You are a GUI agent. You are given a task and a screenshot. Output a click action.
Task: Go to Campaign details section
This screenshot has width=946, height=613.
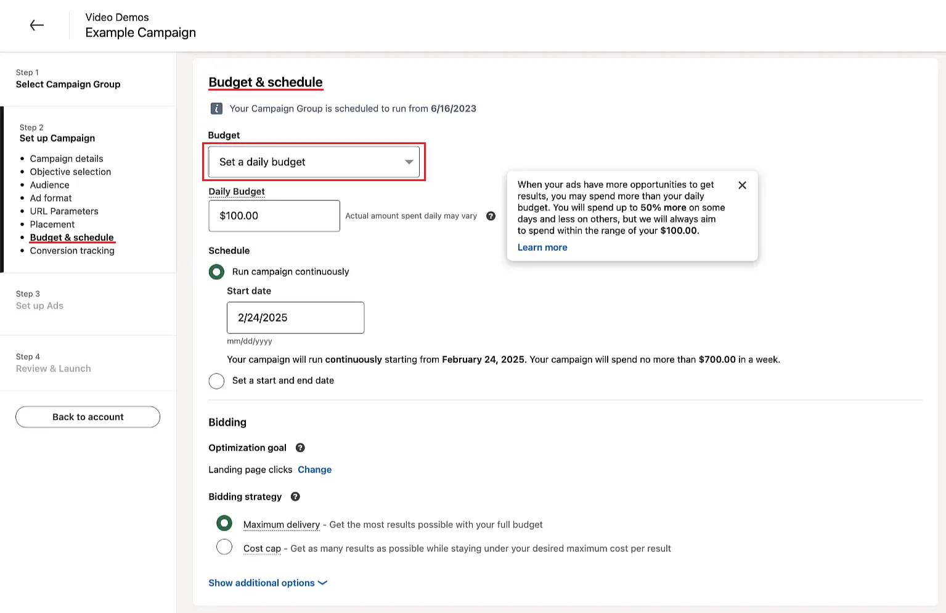(x=67, y=158)
